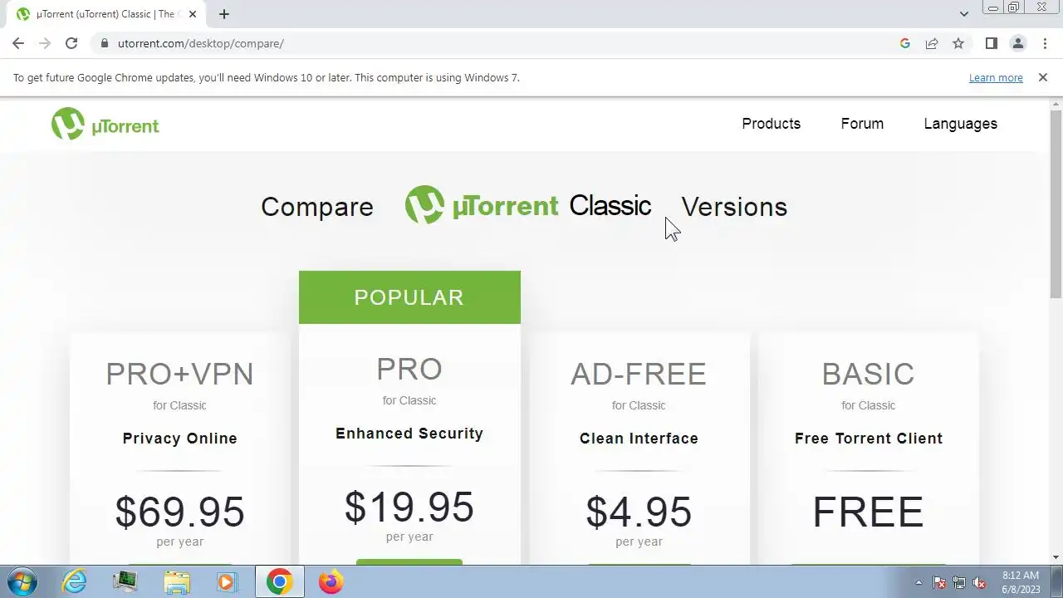Open a new tab with plus button
Viewport: 1063px width, 598px height.
[224, 14]
